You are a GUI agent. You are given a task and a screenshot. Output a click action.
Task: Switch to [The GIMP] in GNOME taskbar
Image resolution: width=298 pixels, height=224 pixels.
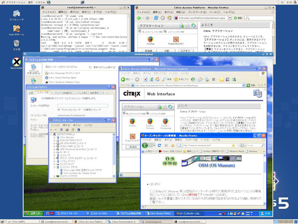tap(23, 222)
